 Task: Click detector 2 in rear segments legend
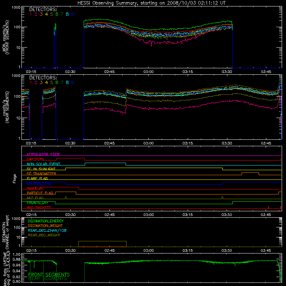point(36,83)
